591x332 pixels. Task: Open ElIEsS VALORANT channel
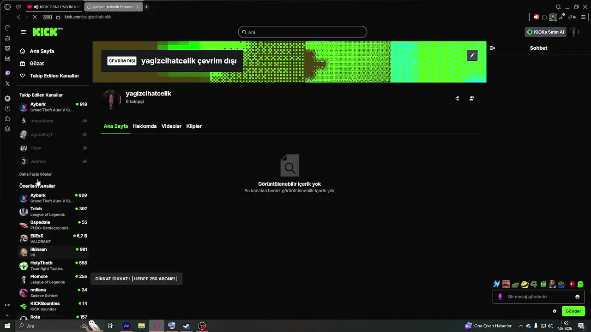(x=53, y=238)
